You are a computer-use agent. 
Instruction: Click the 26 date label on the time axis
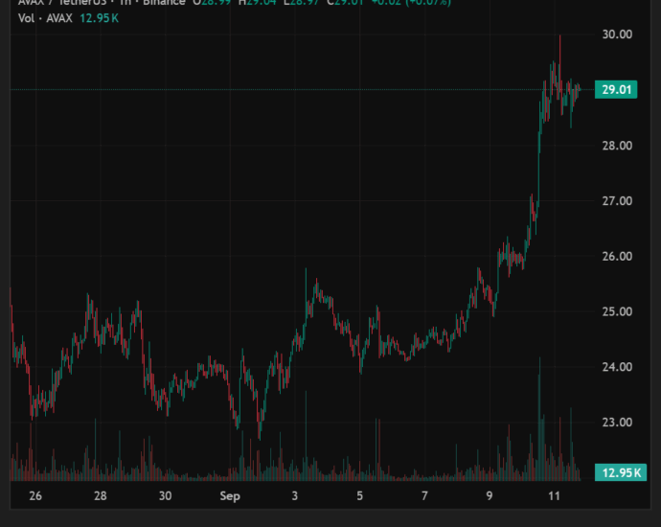(35, 496)
